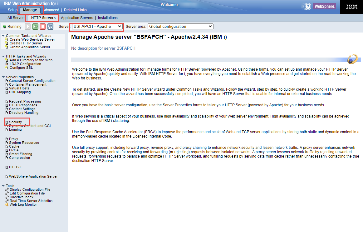Image resolution: width=363 pixels, height=232 pixels.
Task: Click the Configure SSL wizard icon
Action: 7,67
